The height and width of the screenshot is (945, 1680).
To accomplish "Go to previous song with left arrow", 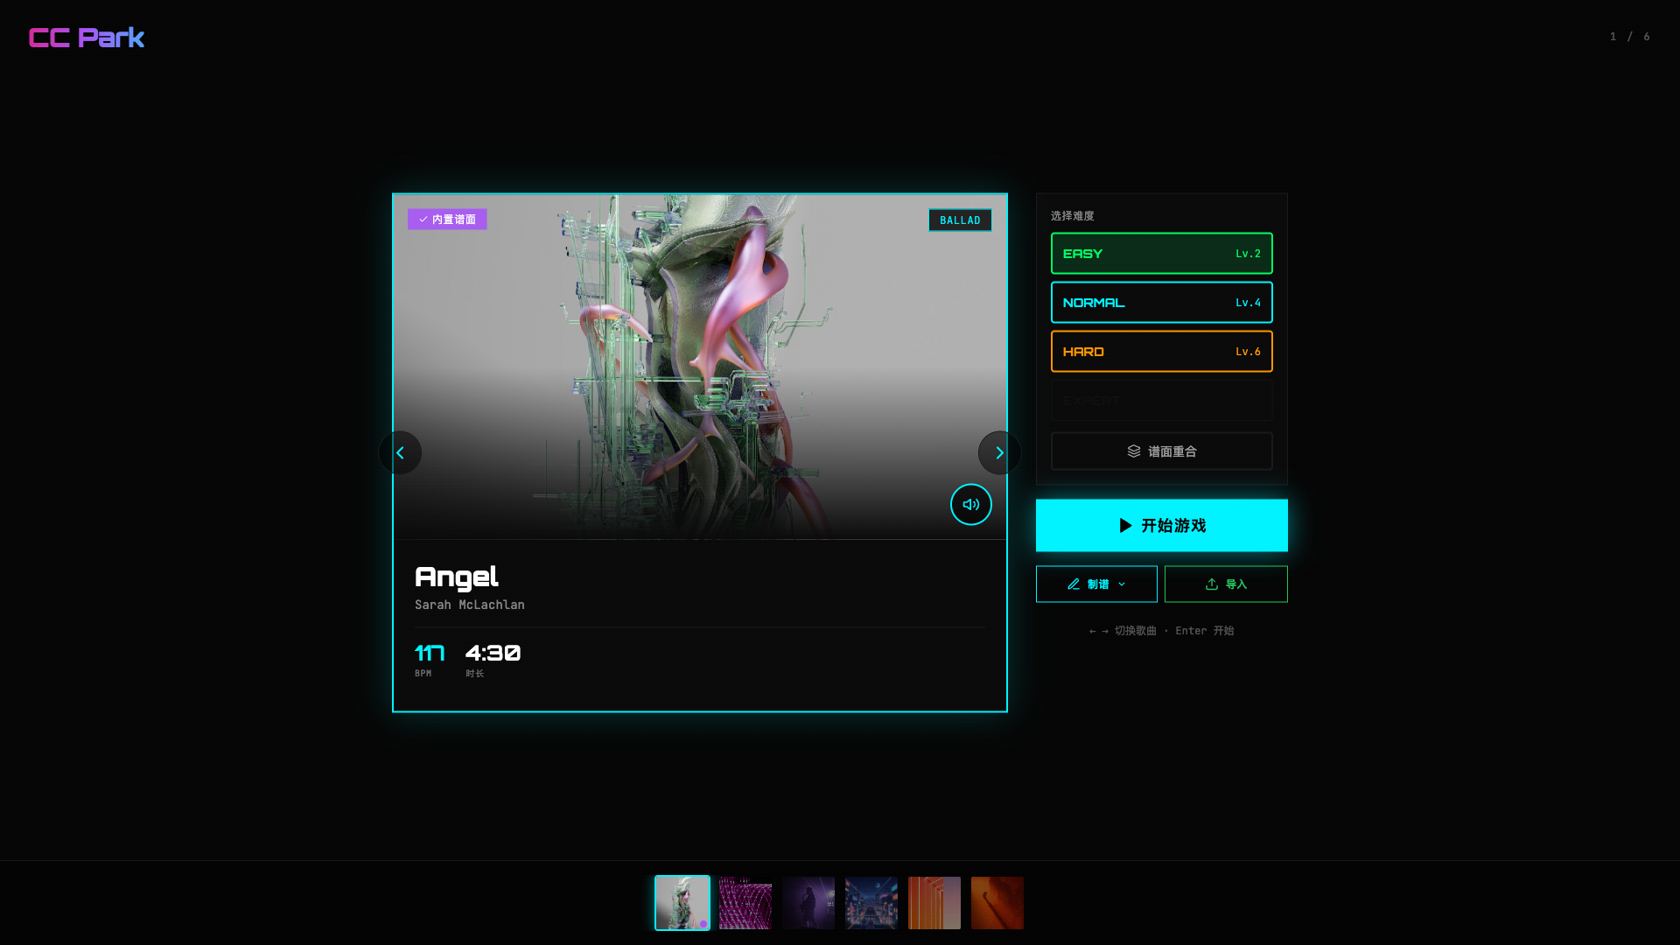I will click(x=400, y=452).
